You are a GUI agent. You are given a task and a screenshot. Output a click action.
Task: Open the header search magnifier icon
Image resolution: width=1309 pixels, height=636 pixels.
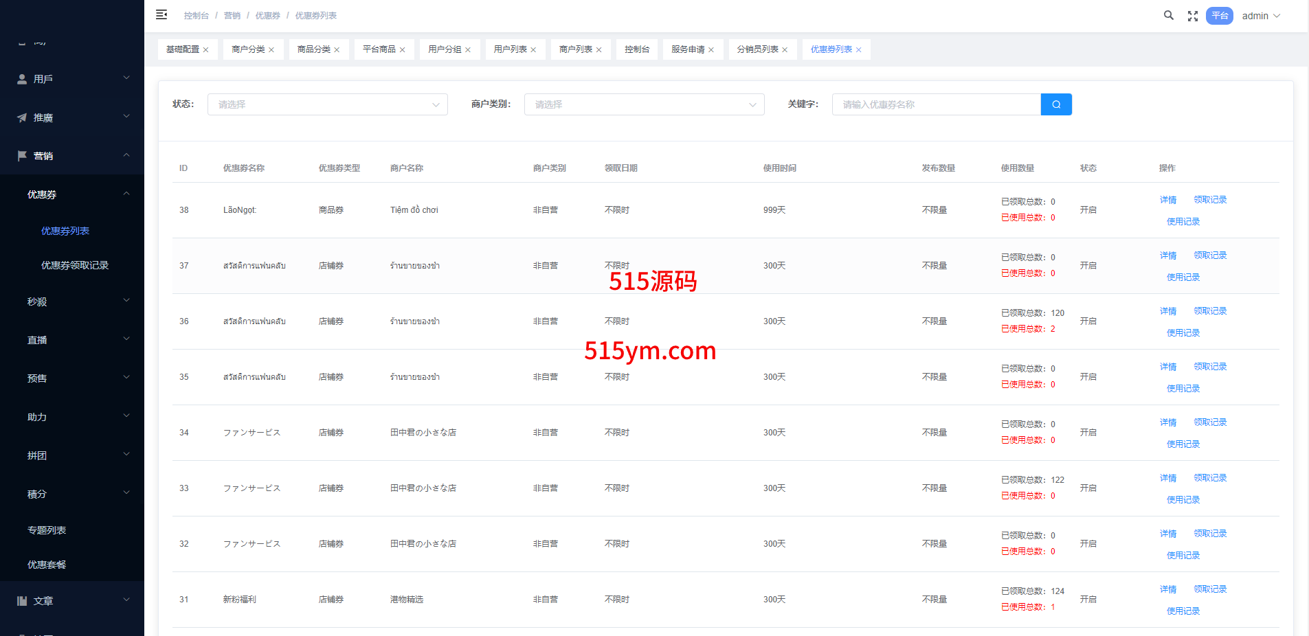[1168, 15]
